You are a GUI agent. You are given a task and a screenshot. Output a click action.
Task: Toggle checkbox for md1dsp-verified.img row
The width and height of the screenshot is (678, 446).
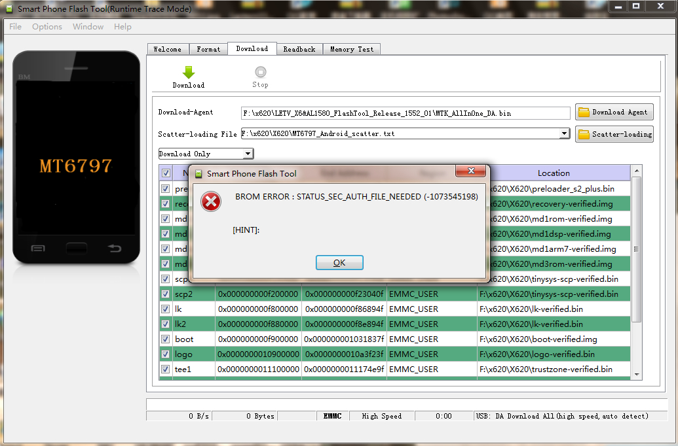coord(165,233)
